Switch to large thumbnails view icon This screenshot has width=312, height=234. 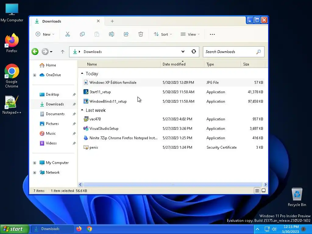(264, 190)
